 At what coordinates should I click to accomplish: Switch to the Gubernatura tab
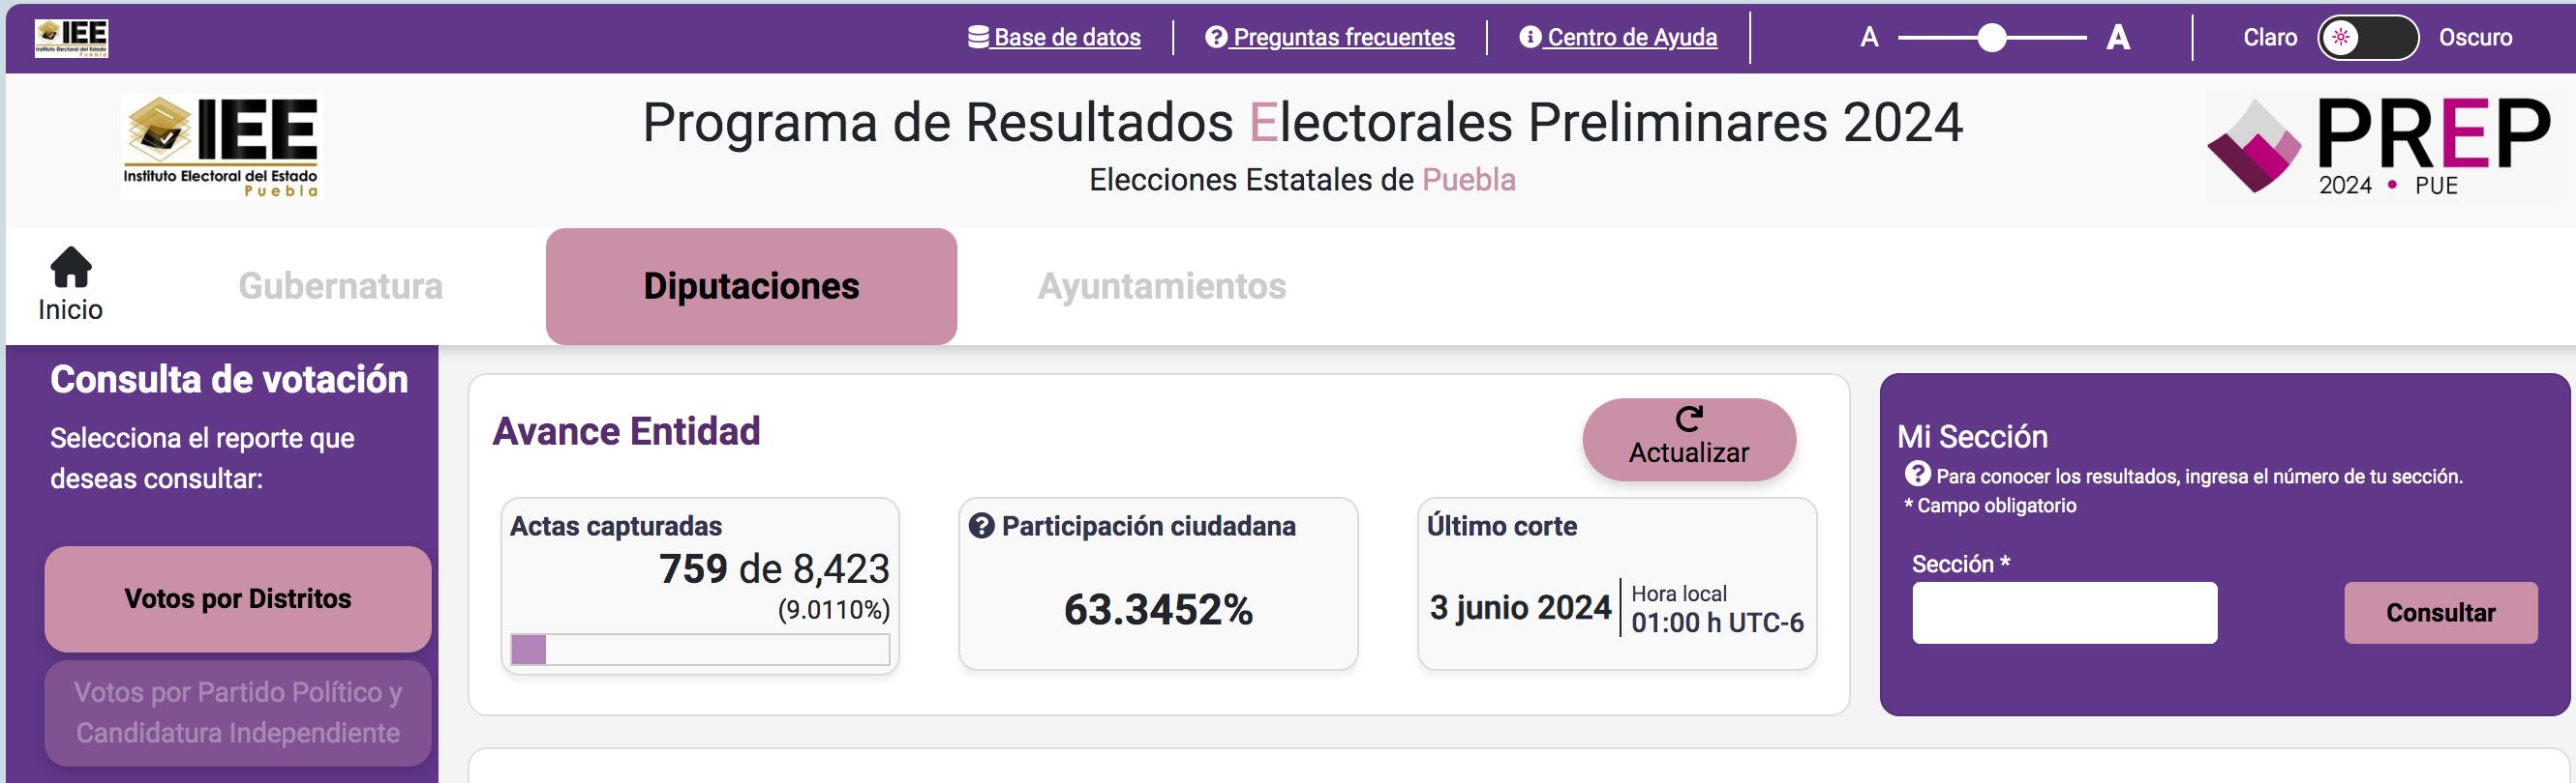tap(341, 287)
